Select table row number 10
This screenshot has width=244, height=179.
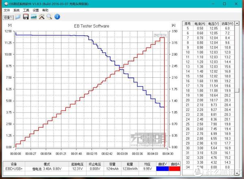208,52
